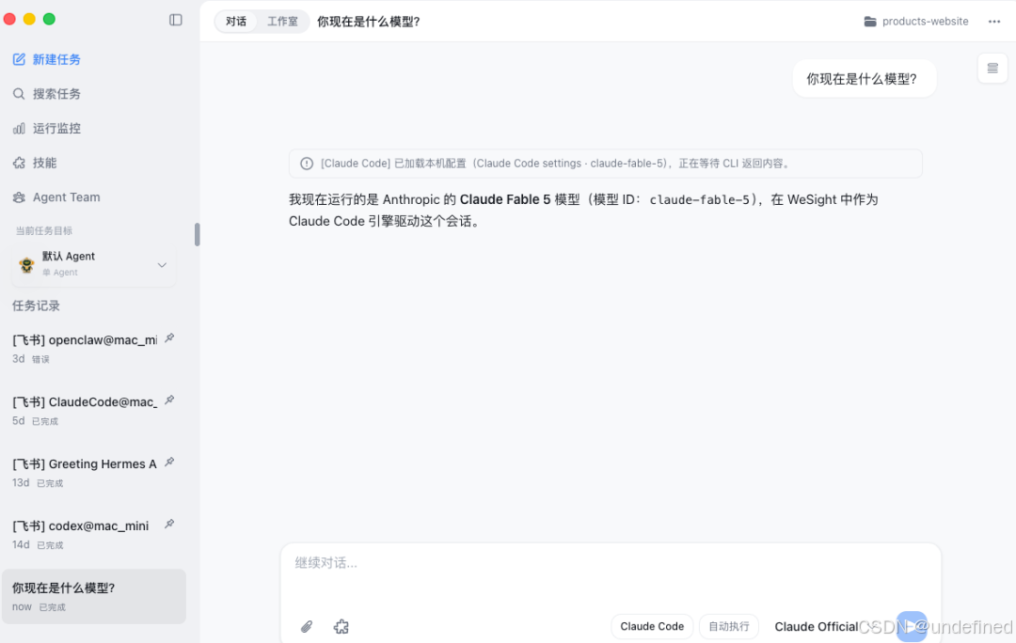Open the [飞书] openclaw@mac_mi task record

pos(93,349)
